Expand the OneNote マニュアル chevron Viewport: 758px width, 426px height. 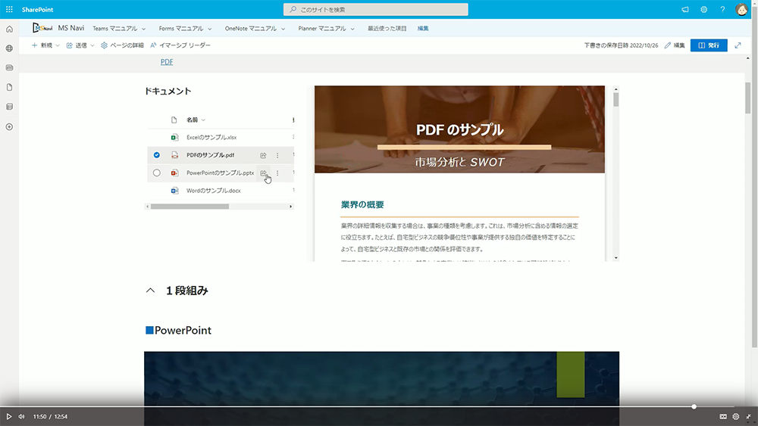(283, 29)
